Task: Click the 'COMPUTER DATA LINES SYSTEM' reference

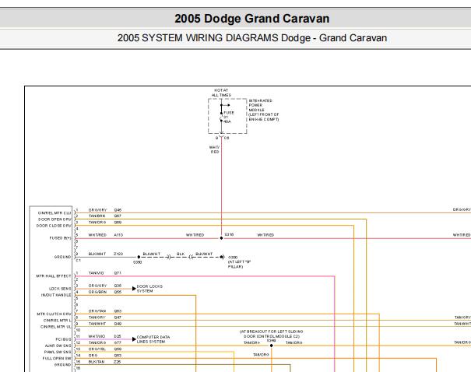Action: coord(153,339)
